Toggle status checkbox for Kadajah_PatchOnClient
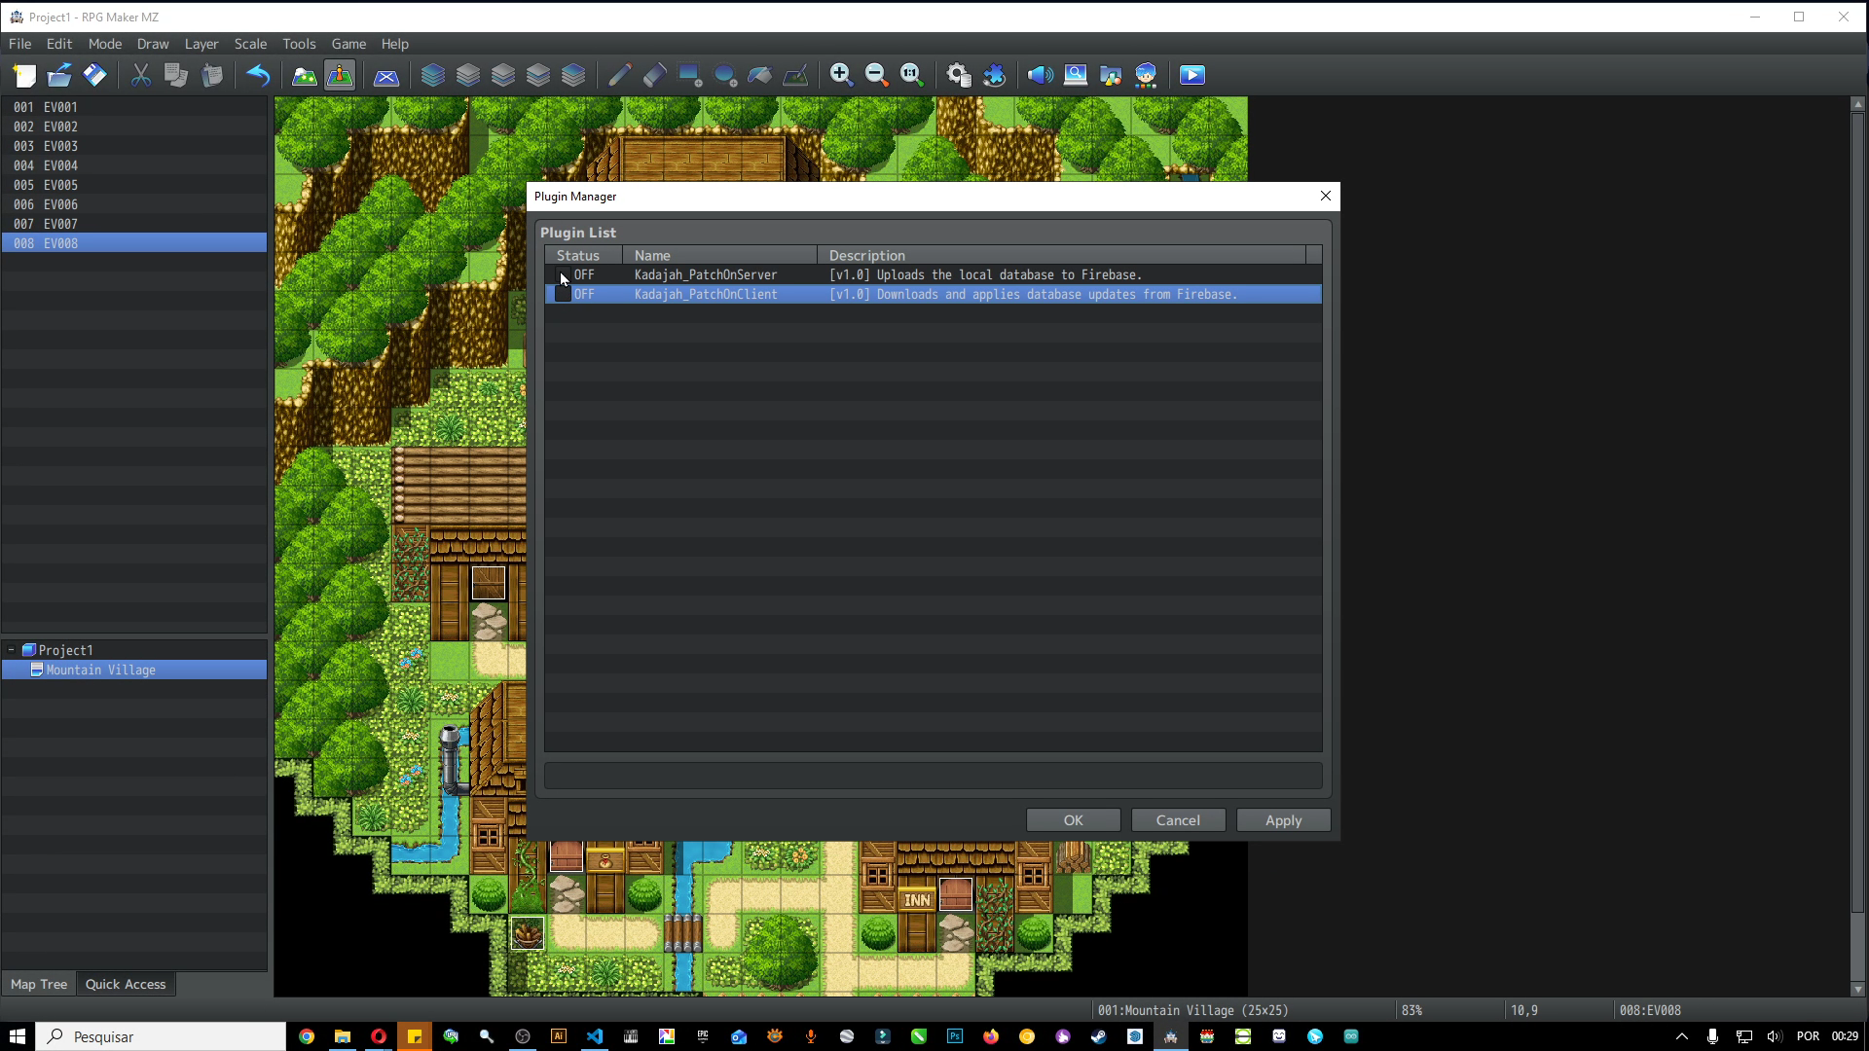 563,294
